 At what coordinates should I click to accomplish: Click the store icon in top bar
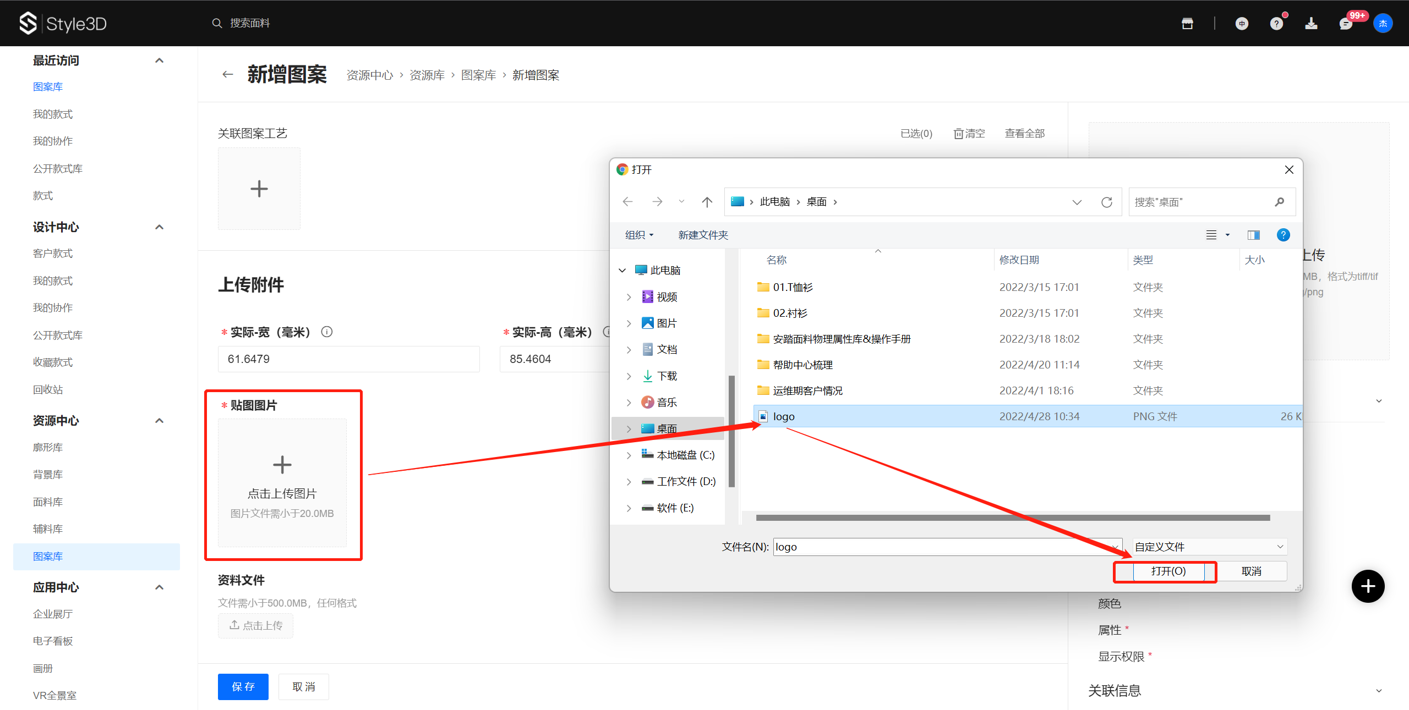(1187, 23)
